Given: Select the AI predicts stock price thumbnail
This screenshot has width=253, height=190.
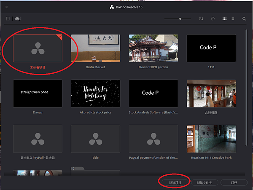Looking at the screenshot, I should coord(96,94).
